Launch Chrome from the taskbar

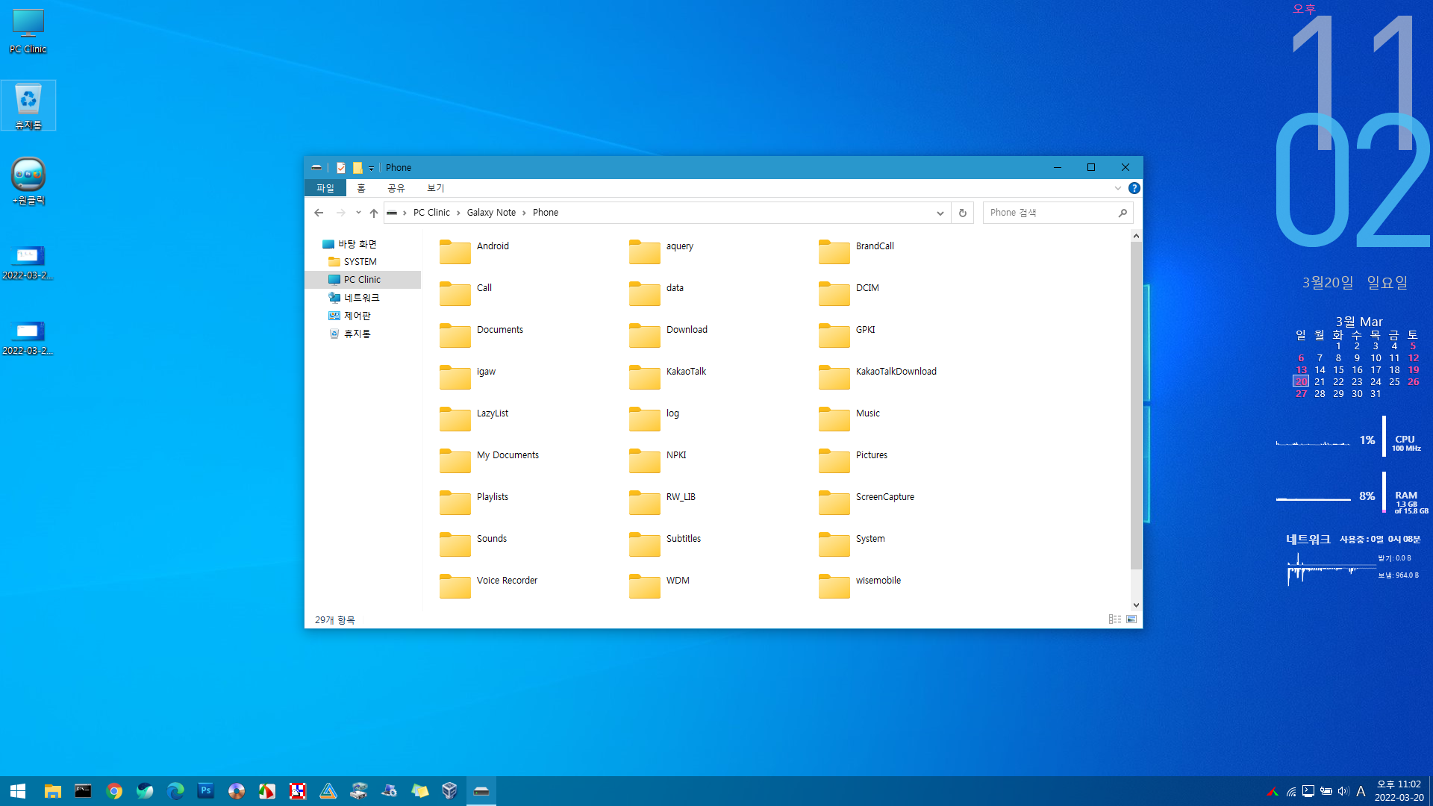click(x=114, y=791)
